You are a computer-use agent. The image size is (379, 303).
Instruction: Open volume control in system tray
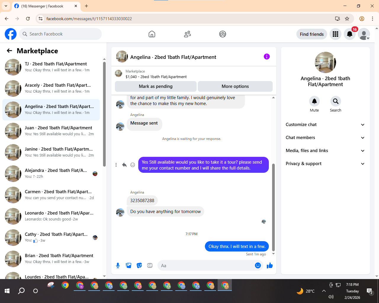pos(331,297)
